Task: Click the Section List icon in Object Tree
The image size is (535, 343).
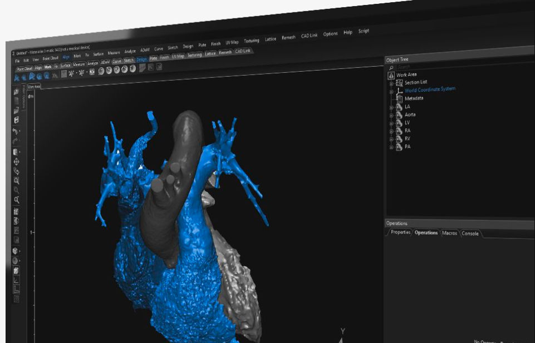Action: [x=400, y=82]
